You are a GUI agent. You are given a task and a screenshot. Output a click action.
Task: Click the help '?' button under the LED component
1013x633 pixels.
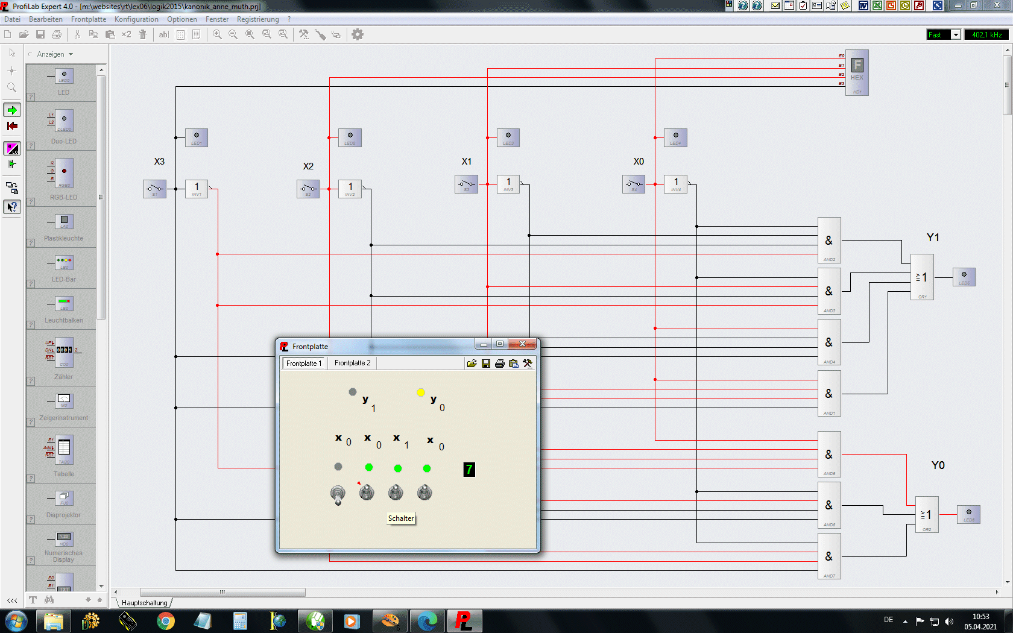click(x=31, y=97)
